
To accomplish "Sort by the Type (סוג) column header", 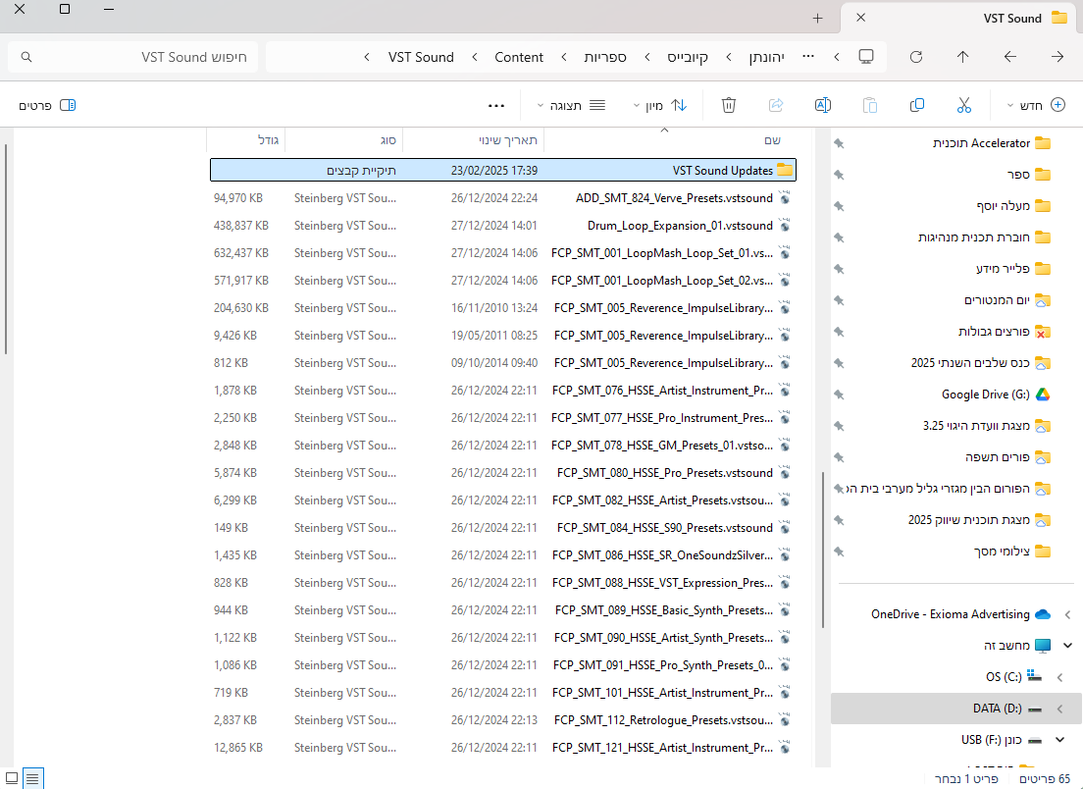I will (344, 140).
